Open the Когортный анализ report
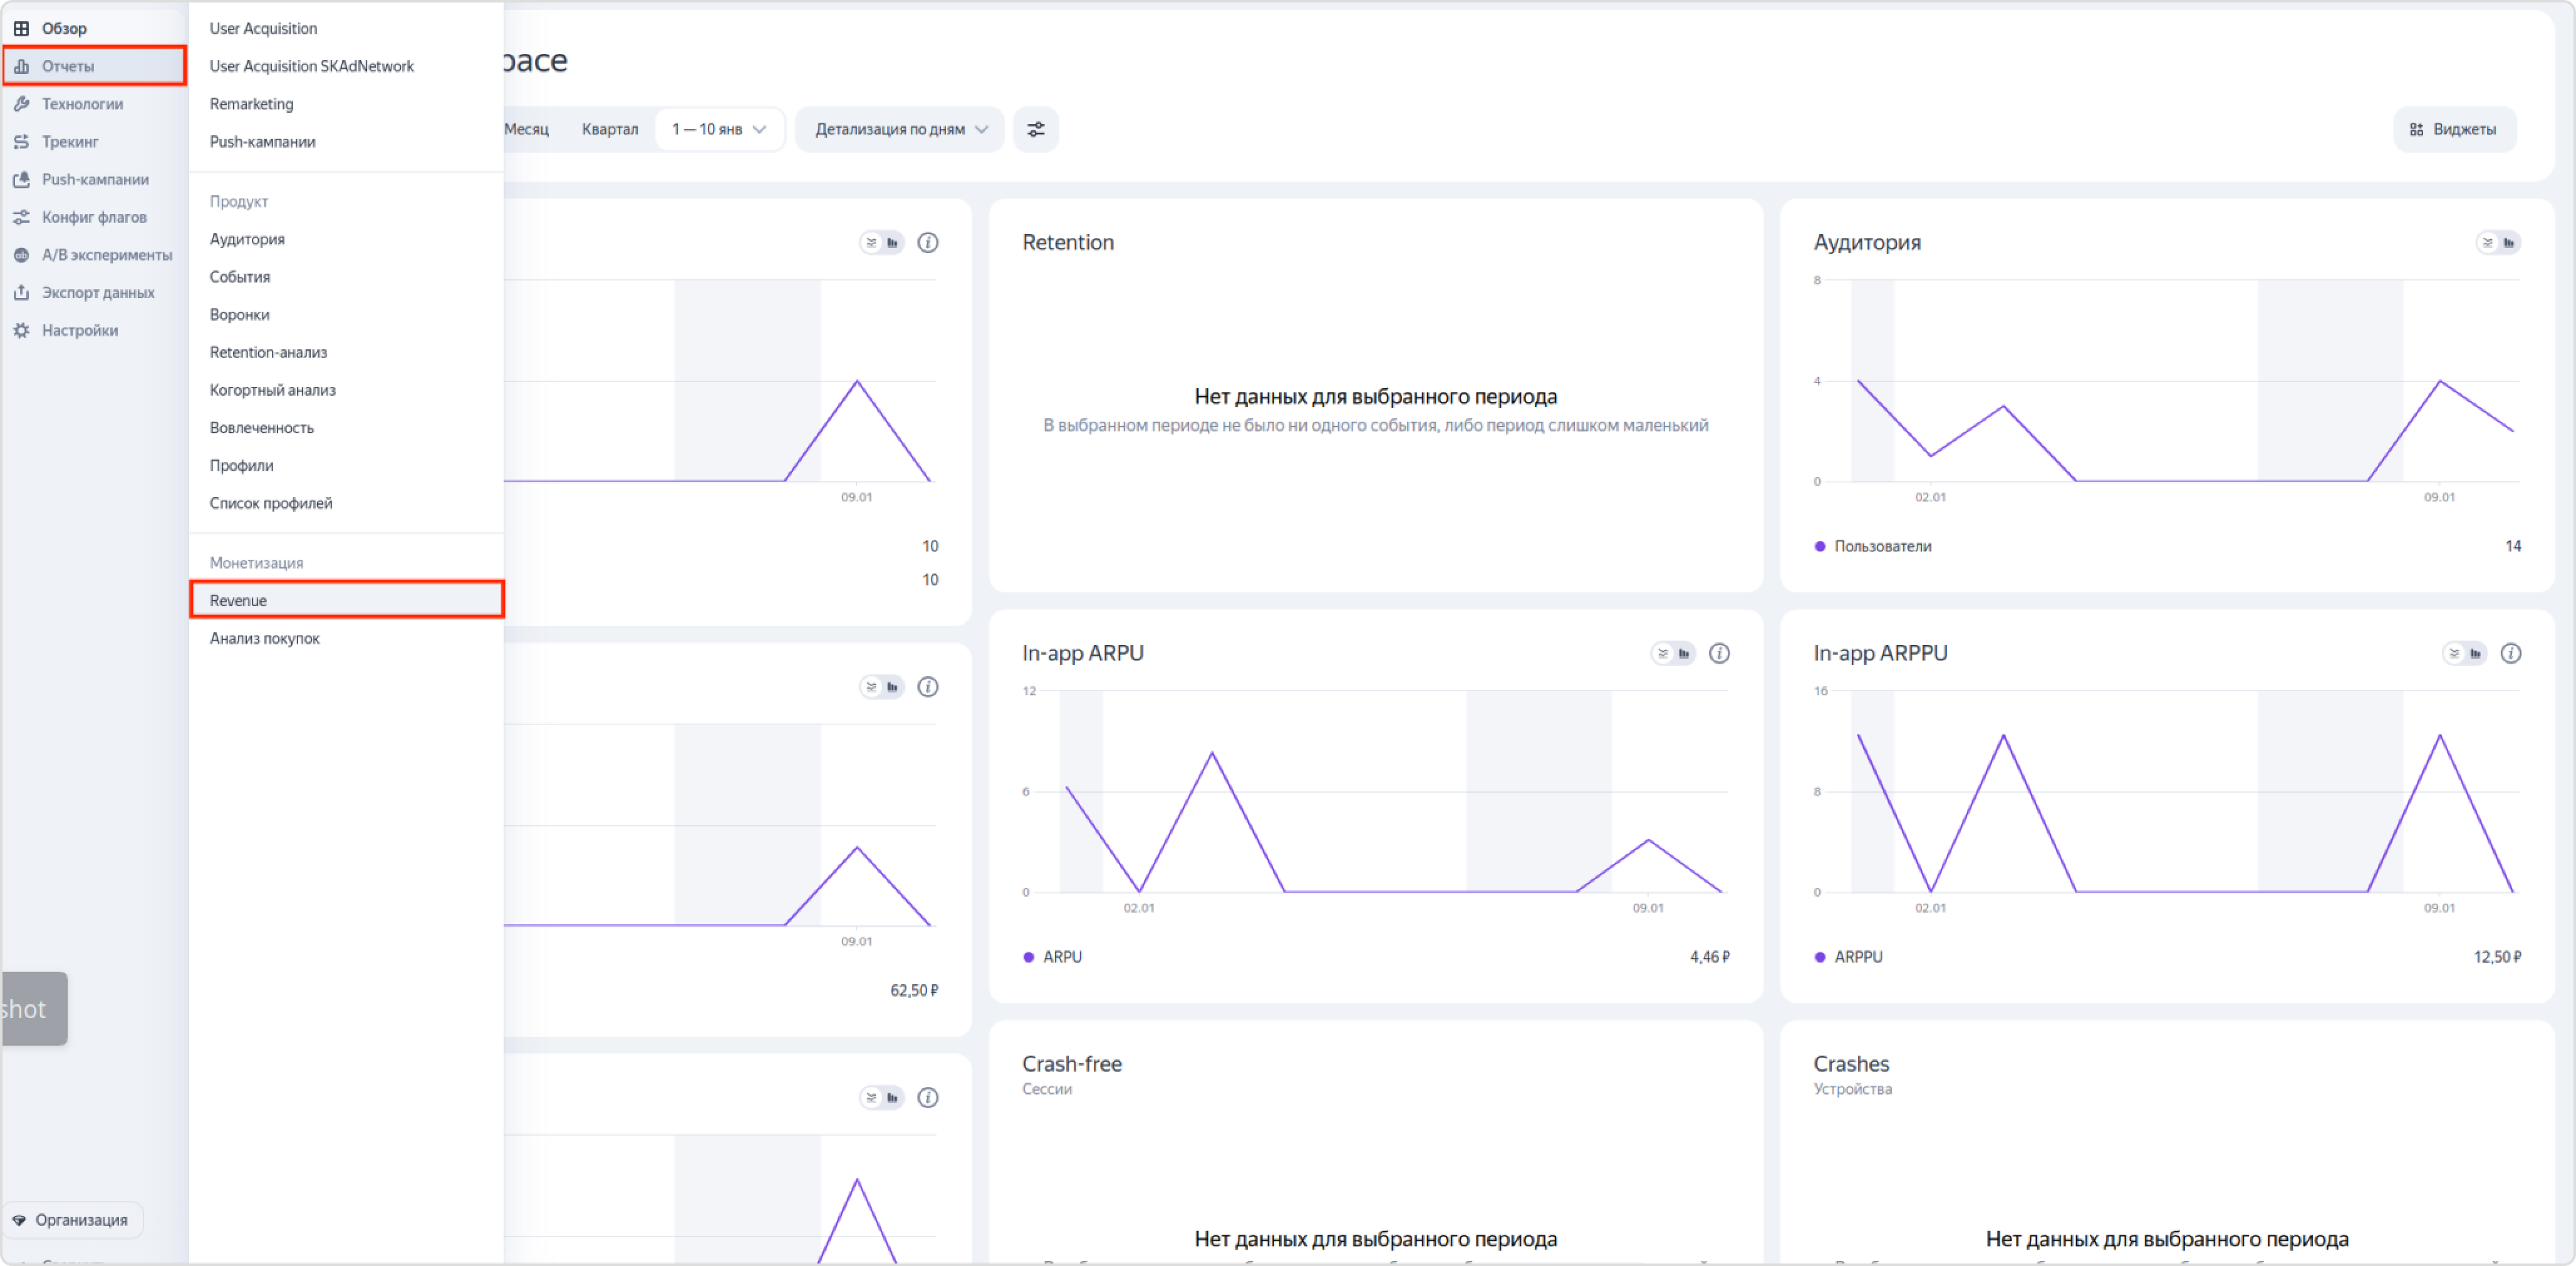Viewport: 2576px width, 1266px height. [x=272, y=391]
